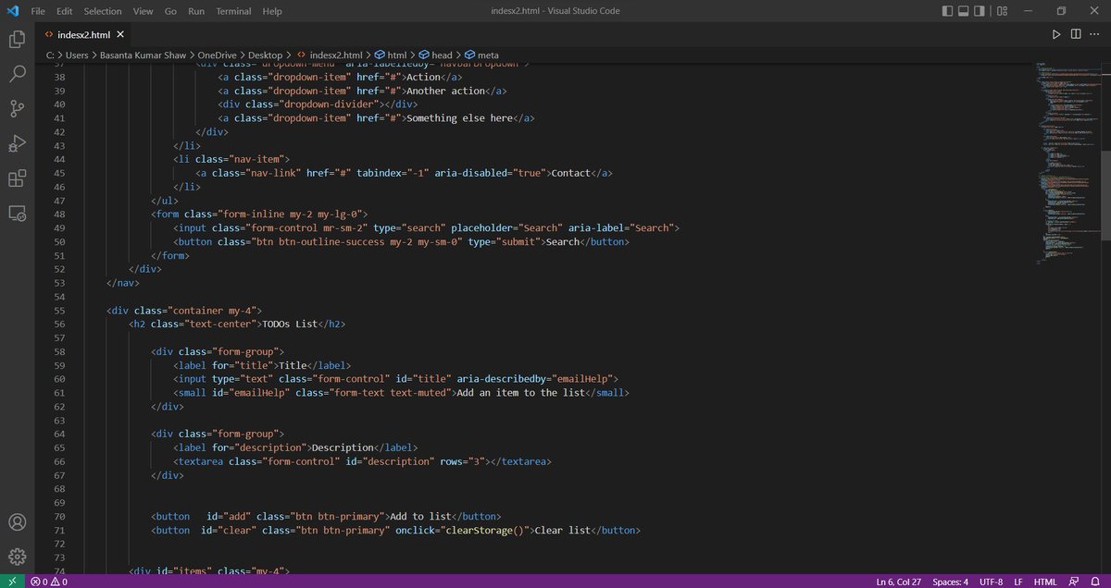Image resolution: width=1111 pixels, height=588 pixels.
Task: Open errors and warnings count in status bar
Action: (49, 582)
